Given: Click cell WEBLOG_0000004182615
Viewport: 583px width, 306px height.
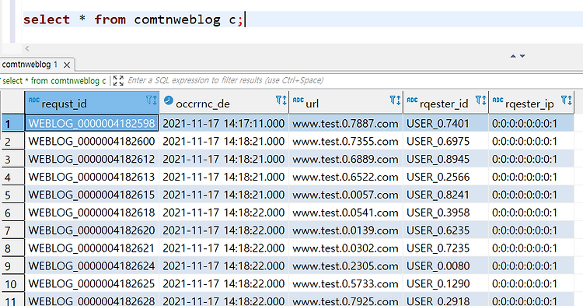Looking at the screenshot, I should (92, 195).
